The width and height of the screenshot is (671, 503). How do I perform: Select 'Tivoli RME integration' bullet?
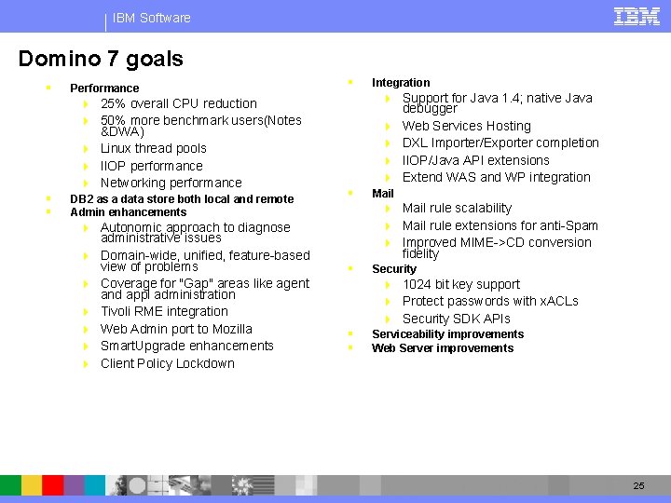tap(164, 311)
